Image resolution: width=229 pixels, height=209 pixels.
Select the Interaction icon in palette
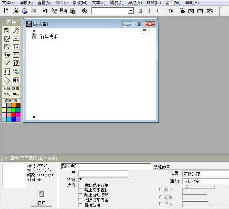(x=16, y=31)
